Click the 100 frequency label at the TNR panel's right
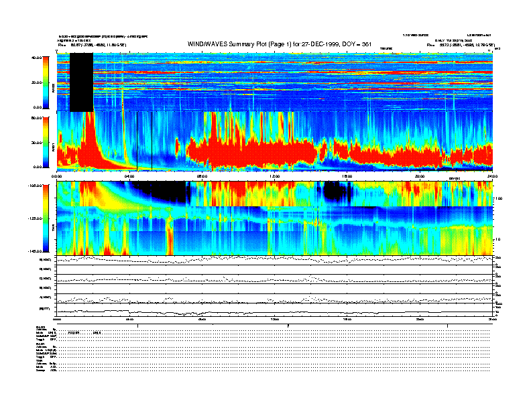Image resolution: width=531 pixels, height=410 pixels. click(499, 198)
